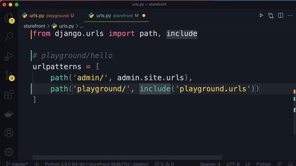This screenshot has width=296, height=166.
Task: Open changes compare icon in toolbar
Action: click(x=271, y=16)
